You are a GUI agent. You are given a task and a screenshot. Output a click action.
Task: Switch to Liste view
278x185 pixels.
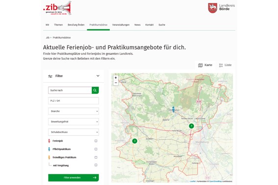pos(226,65)
